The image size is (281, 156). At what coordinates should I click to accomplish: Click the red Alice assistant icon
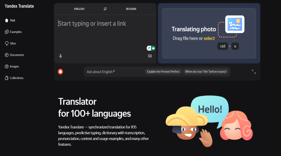(x=60, y=72)
